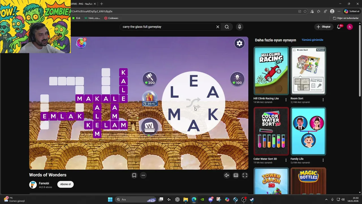Click the Abone ol subscribe button
362x204 pixels.
pos(65,184)
